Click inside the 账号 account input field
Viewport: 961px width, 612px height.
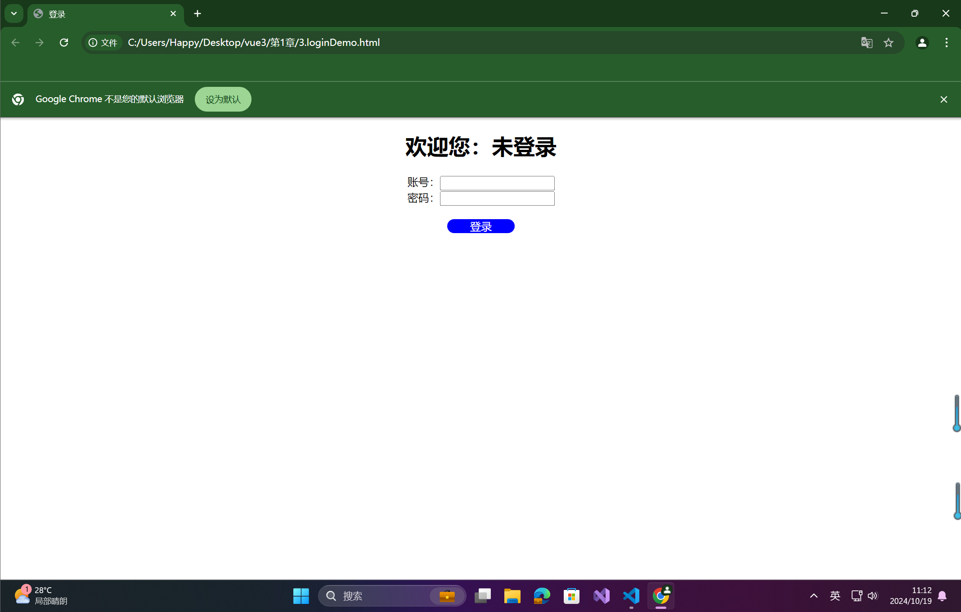coord(497,183)
